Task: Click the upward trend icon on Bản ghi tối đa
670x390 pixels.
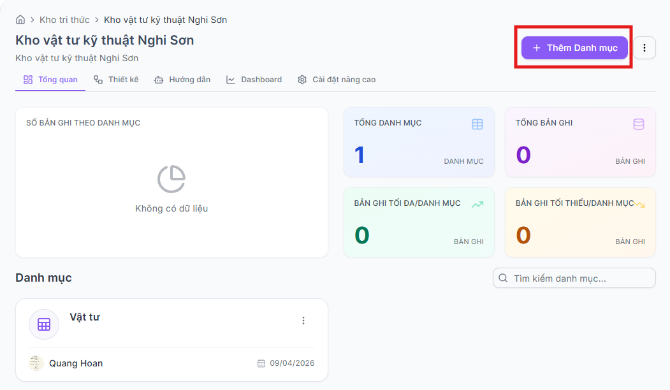Action: point(477,205)
